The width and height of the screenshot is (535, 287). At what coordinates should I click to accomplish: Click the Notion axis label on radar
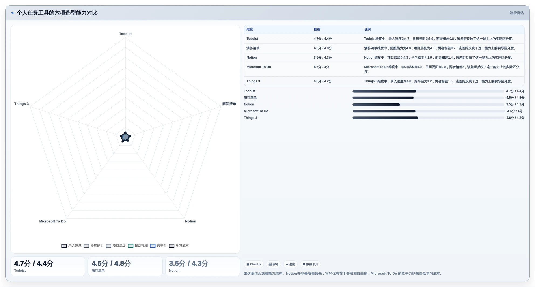191,221
